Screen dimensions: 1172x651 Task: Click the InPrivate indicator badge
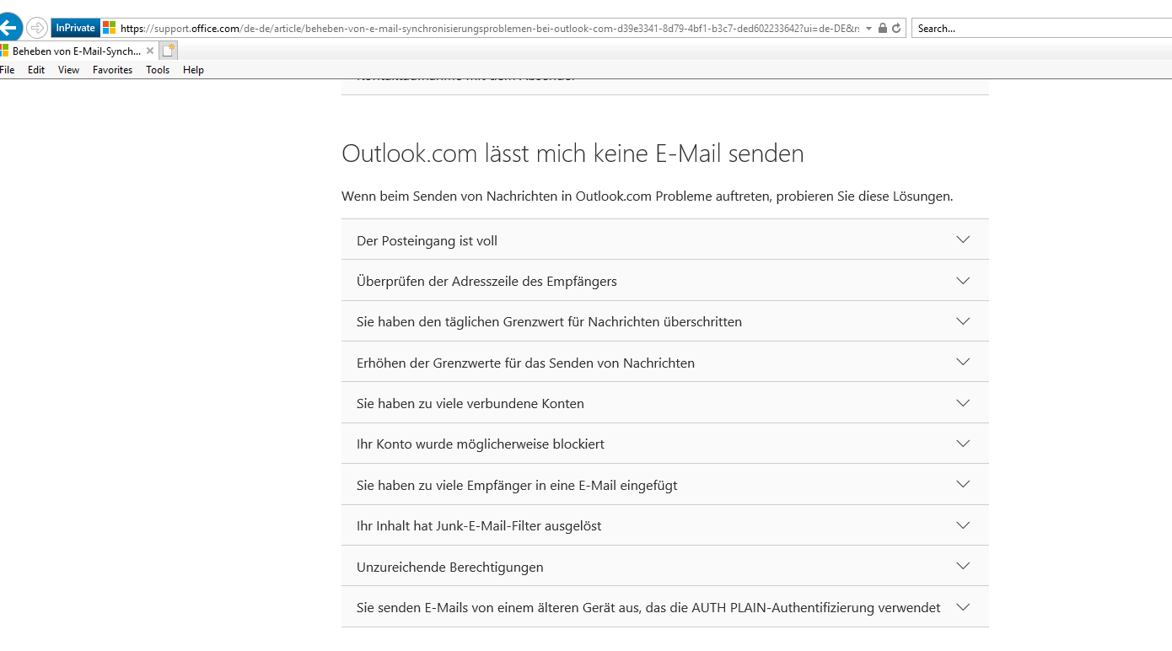(76, 28)
